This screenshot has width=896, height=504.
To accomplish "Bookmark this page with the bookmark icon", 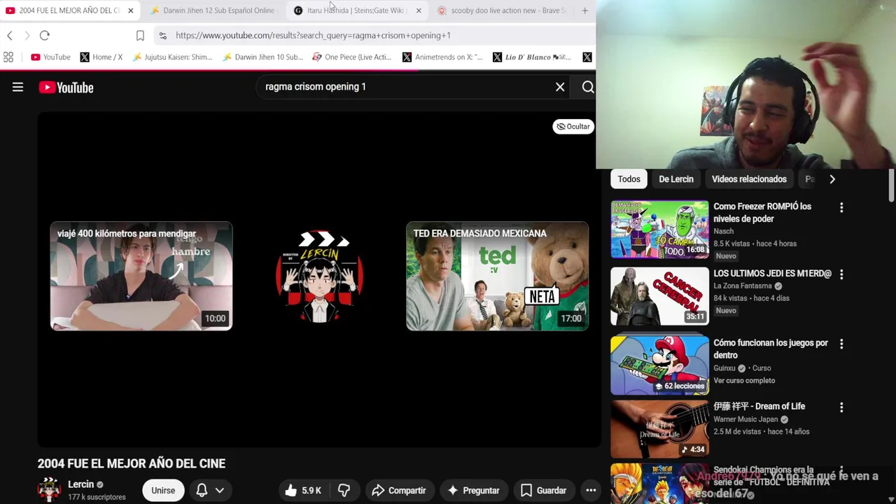I will [140, 35].
